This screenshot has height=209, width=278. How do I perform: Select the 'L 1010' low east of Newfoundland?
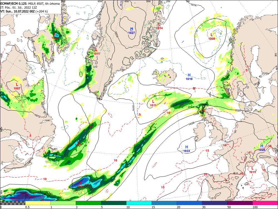point(78,143)
